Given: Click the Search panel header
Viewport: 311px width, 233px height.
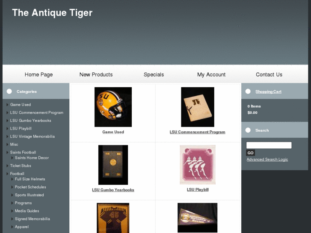Looking at the screenshot, I should tap(262, 130).
